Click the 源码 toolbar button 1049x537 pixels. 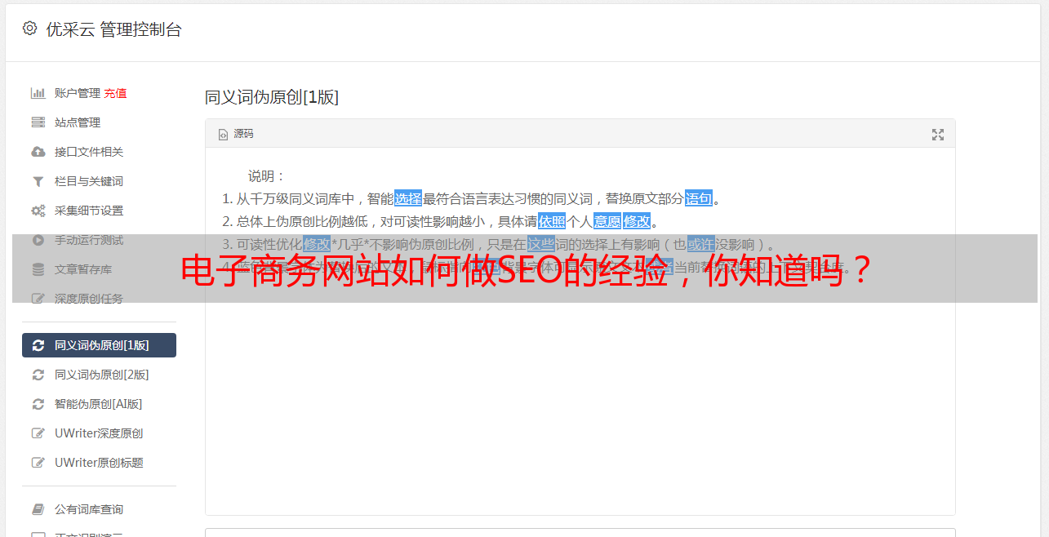tap(236, 134)
